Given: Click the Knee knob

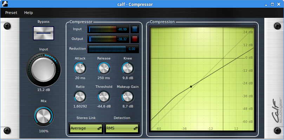Looking at the screenshot, I should [x=128, y=69].
